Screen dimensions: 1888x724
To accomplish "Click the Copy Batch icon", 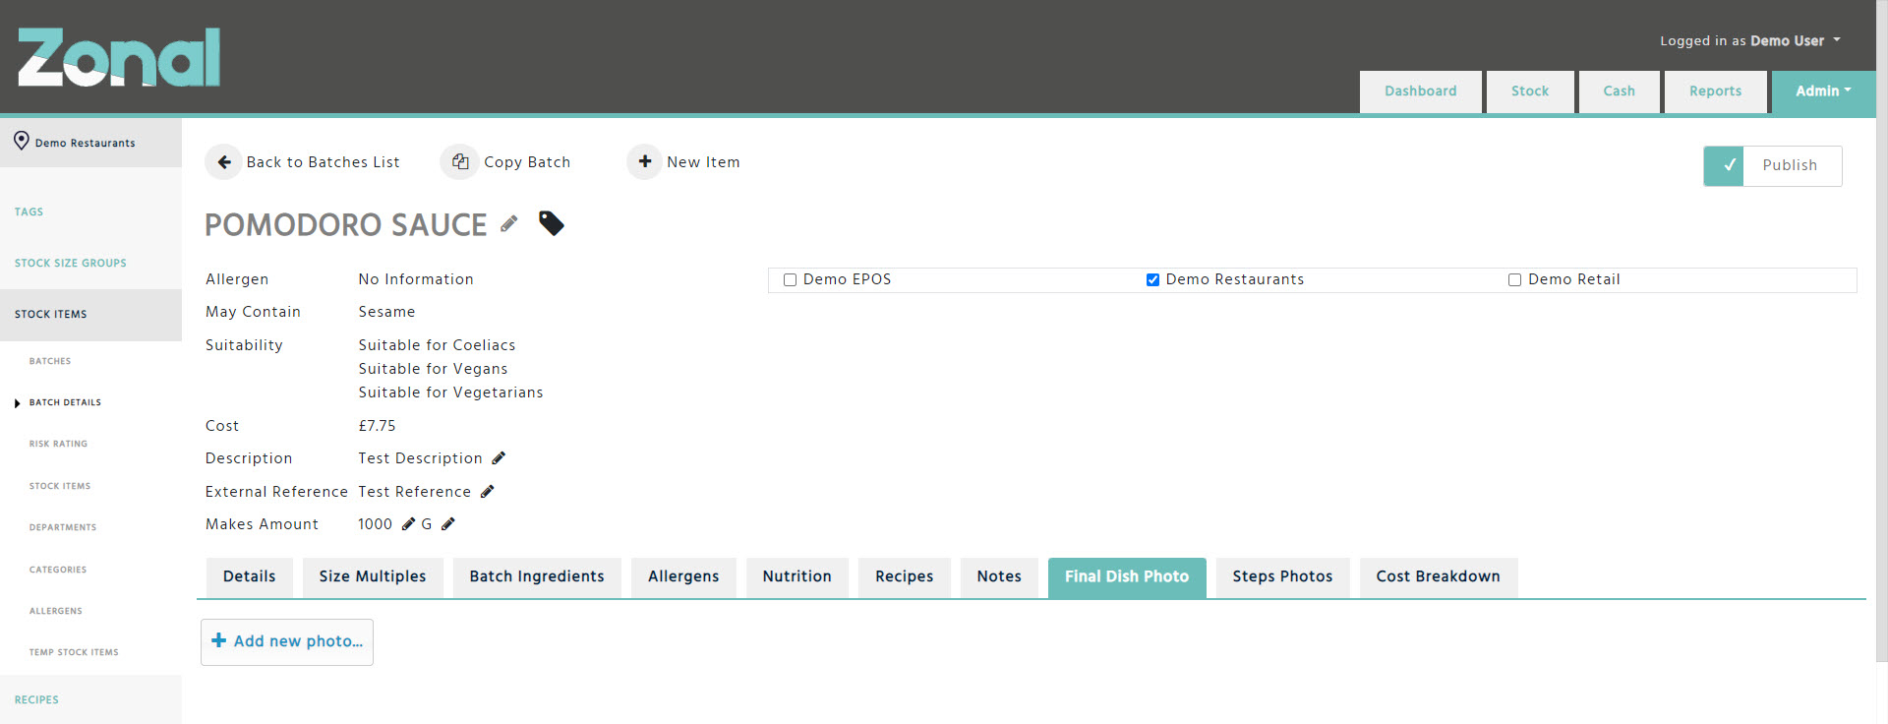I will (x=460, y=162).
